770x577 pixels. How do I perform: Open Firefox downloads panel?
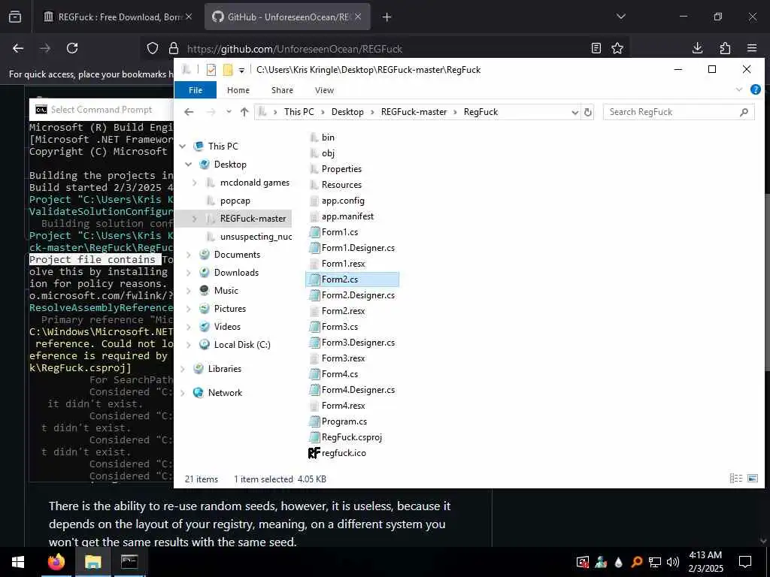[697, 48]
